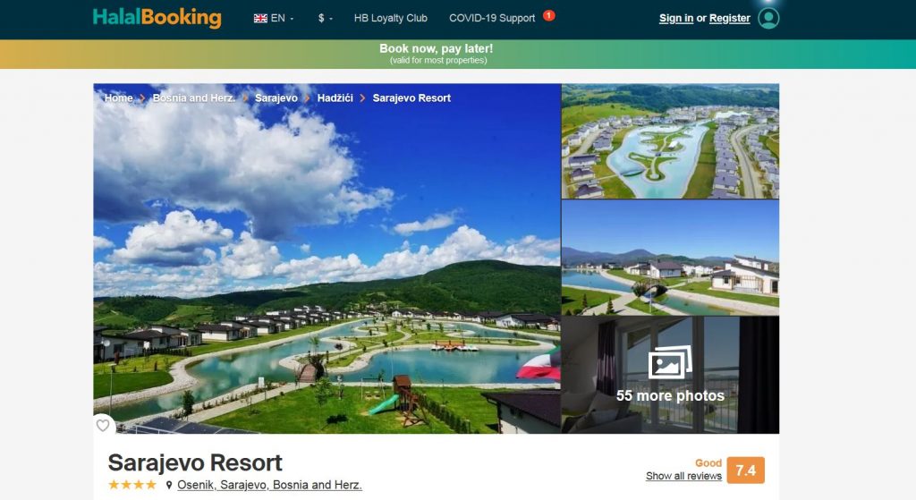Click Show all reviews link
916x500 pixels.
click(x=683, y=476)
